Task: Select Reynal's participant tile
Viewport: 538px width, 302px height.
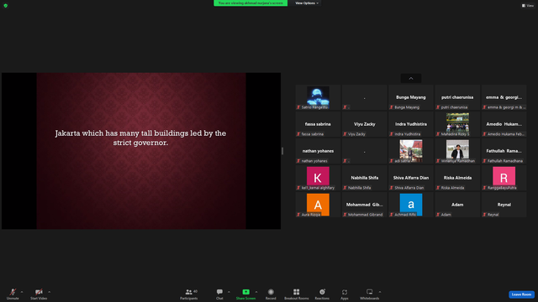Action: (504, 205)
